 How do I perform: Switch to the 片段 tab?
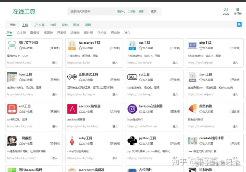click(53, 25)
